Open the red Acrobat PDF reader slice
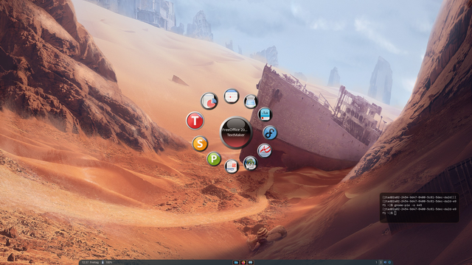 click(x=265, y=150)
